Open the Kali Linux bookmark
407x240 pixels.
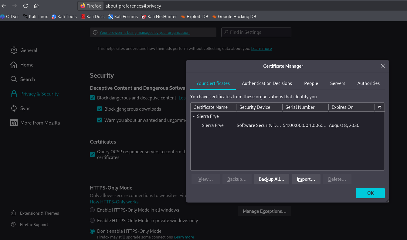point(36,17)
